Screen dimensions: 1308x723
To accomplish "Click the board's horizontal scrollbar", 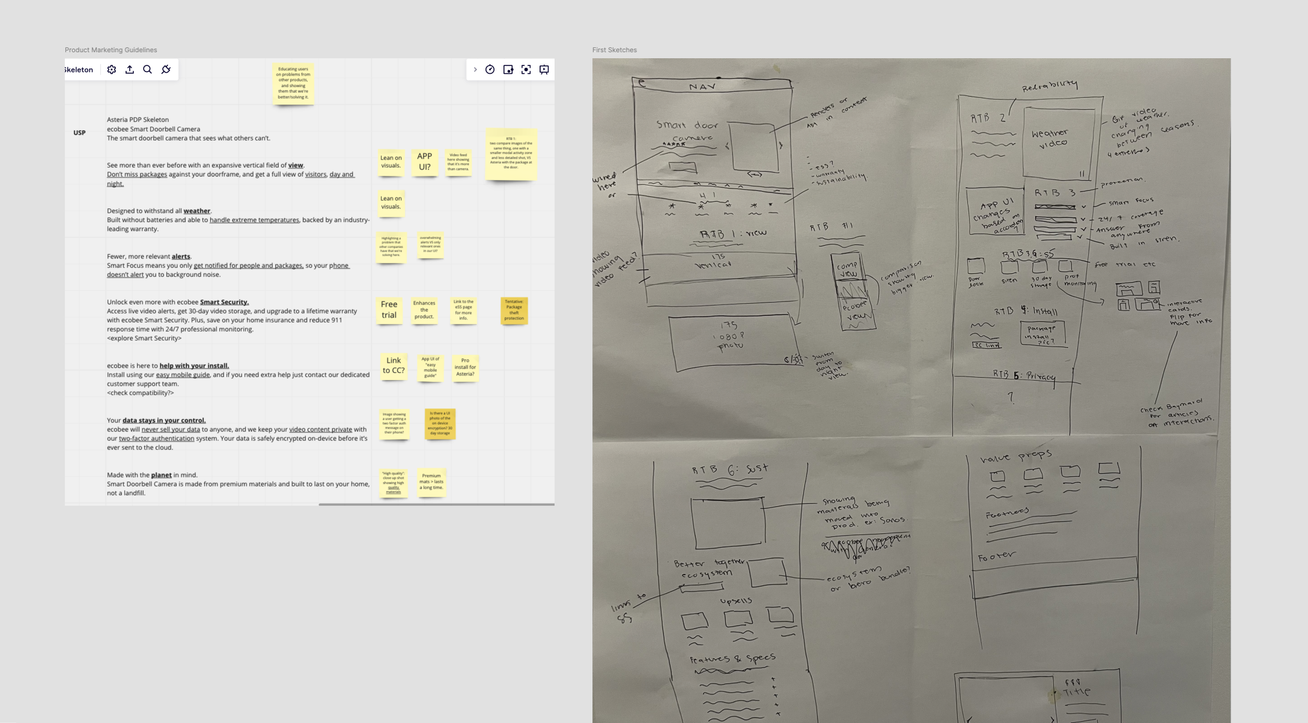I will click(x=436, y=504).
